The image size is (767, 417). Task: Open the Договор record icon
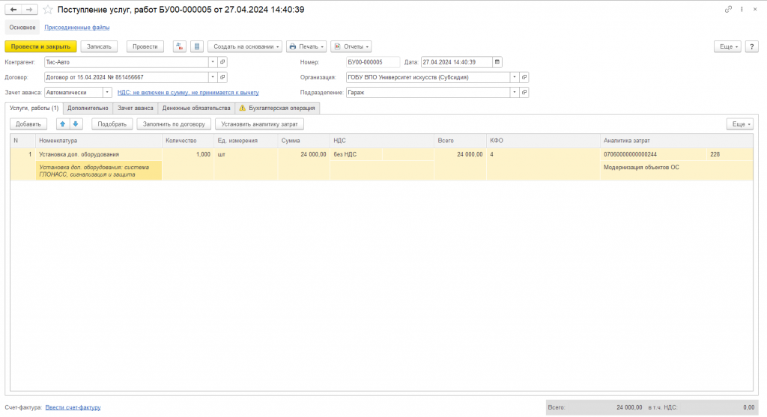[222, 77]
